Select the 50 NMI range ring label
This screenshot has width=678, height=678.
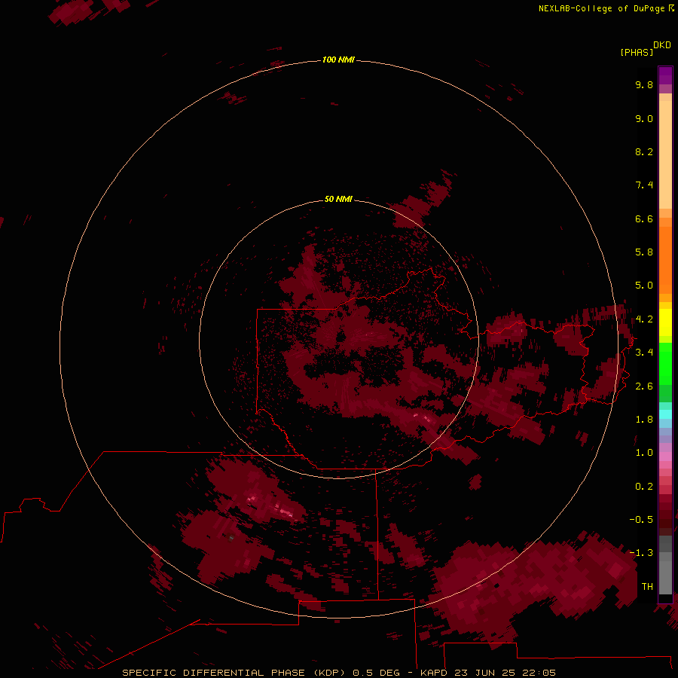point(338,199)
